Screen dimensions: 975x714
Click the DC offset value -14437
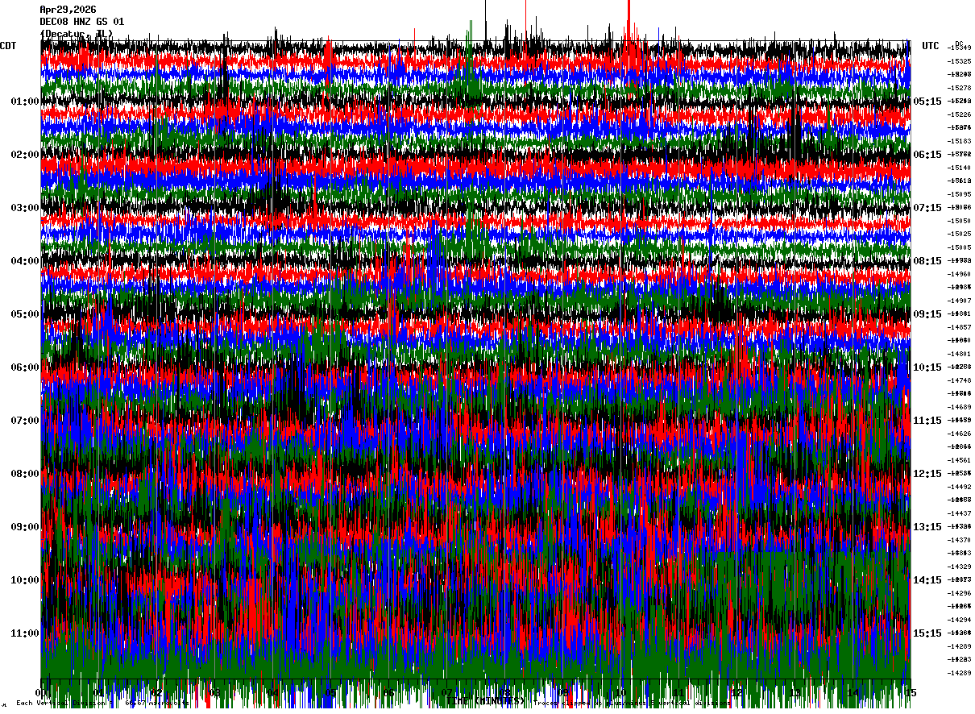point(959,513)
